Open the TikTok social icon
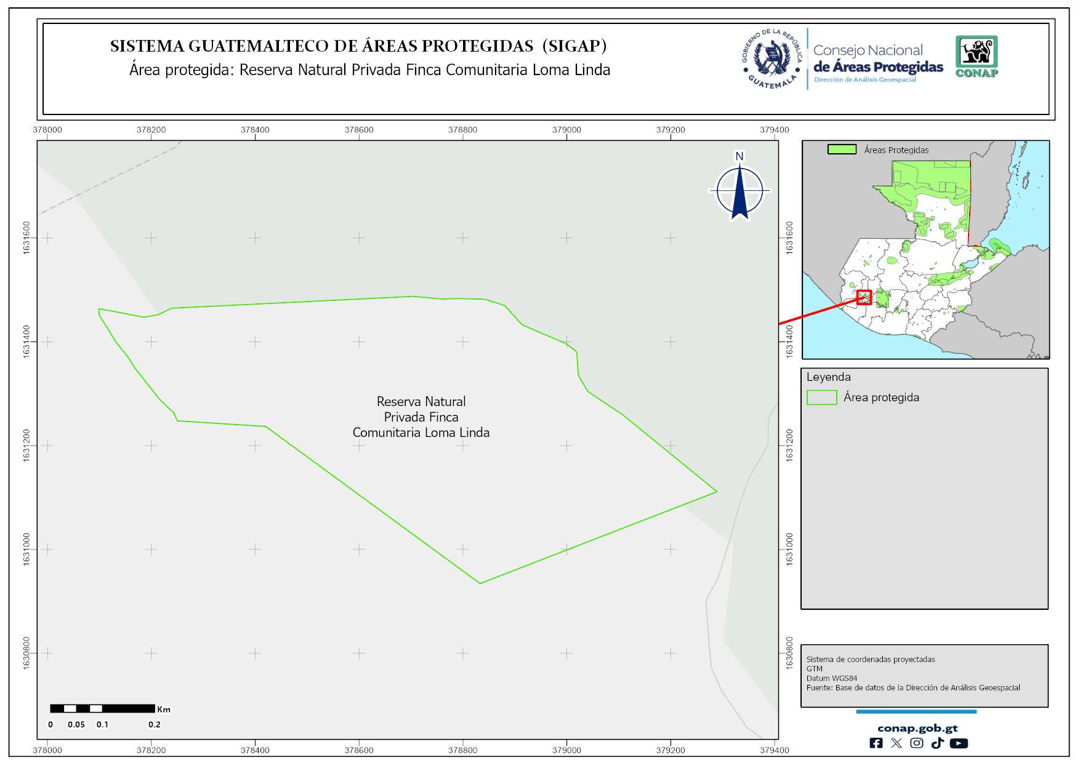 point(937,743)
